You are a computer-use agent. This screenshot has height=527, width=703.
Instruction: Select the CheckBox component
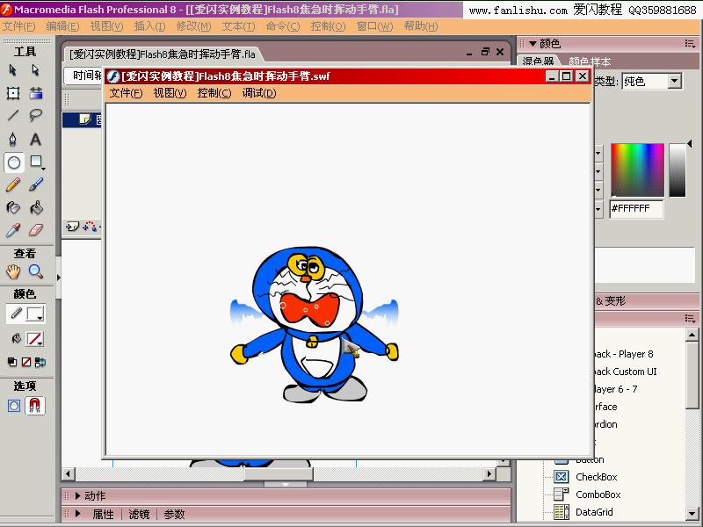click(597, 477)
